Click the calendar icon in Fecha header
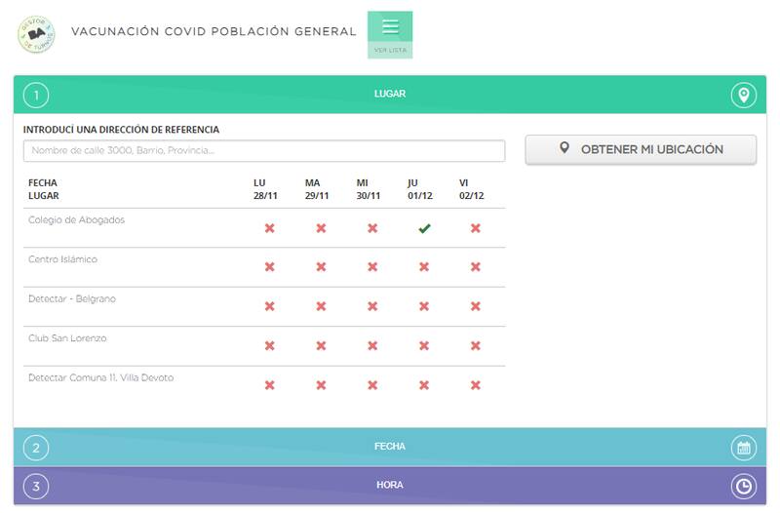Screen dimensions: 780x513 point(743,448)
